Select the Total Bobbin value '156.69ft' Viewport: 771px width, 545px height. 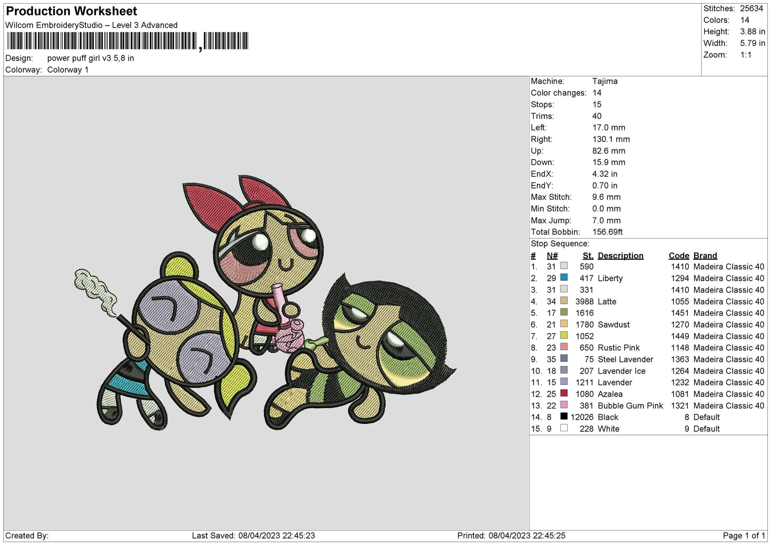pos(608,232)
